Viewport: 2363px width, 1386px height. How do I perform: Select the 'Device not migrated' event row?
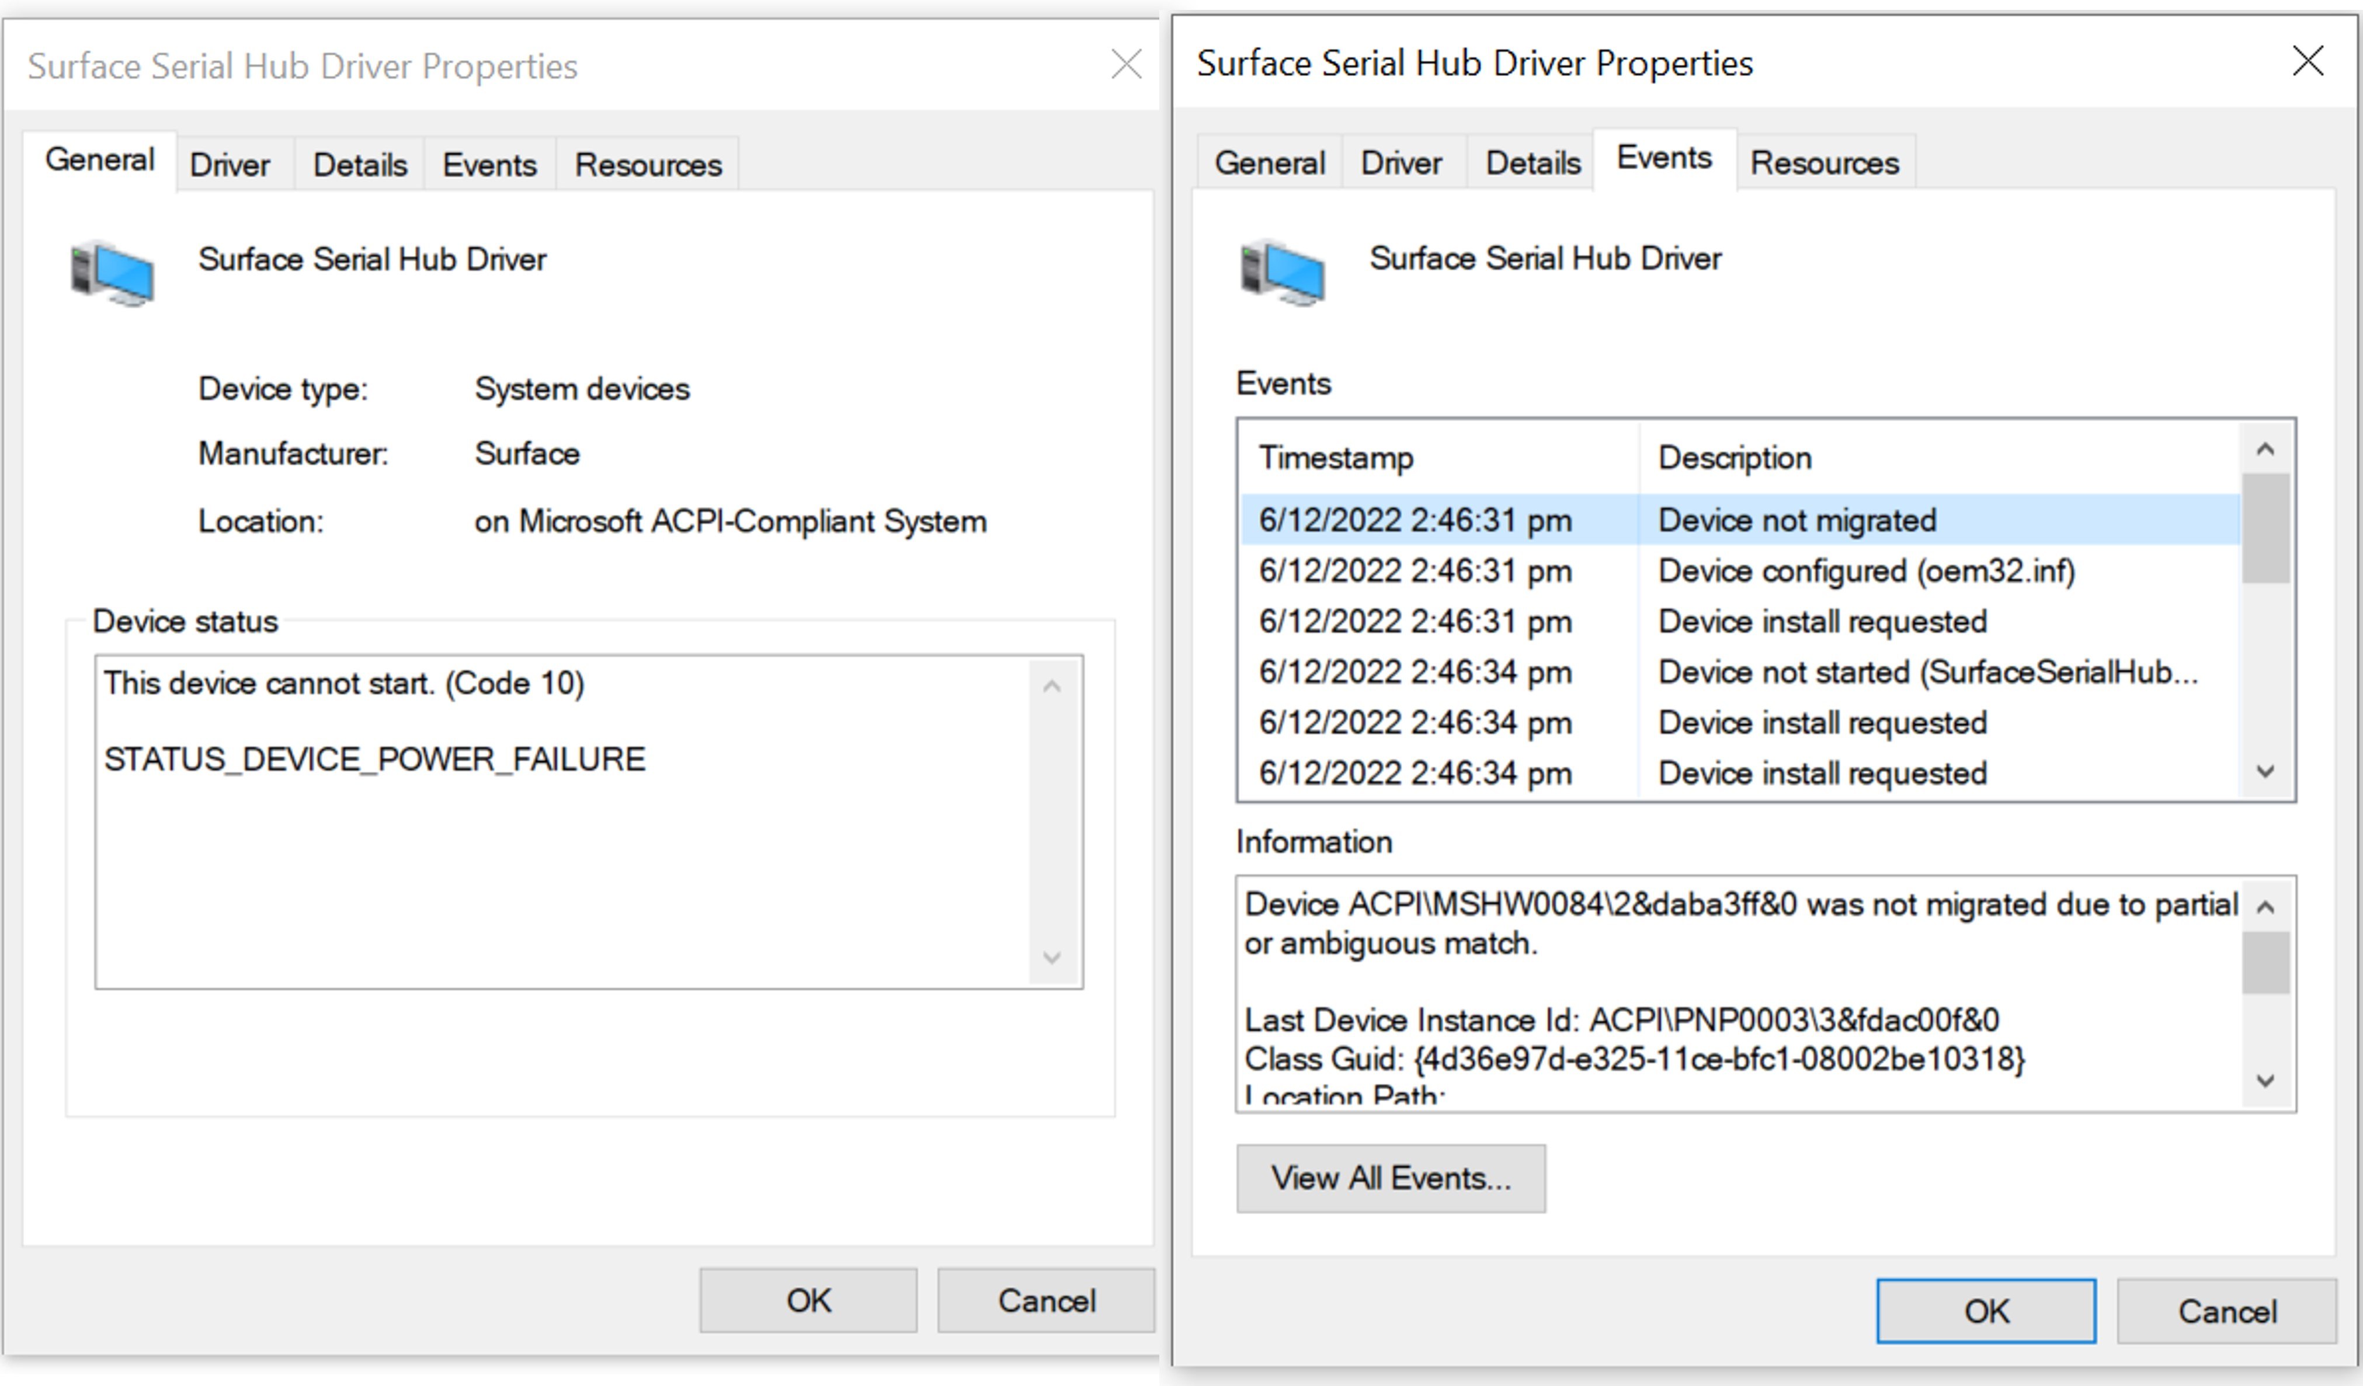point(1740,520)
